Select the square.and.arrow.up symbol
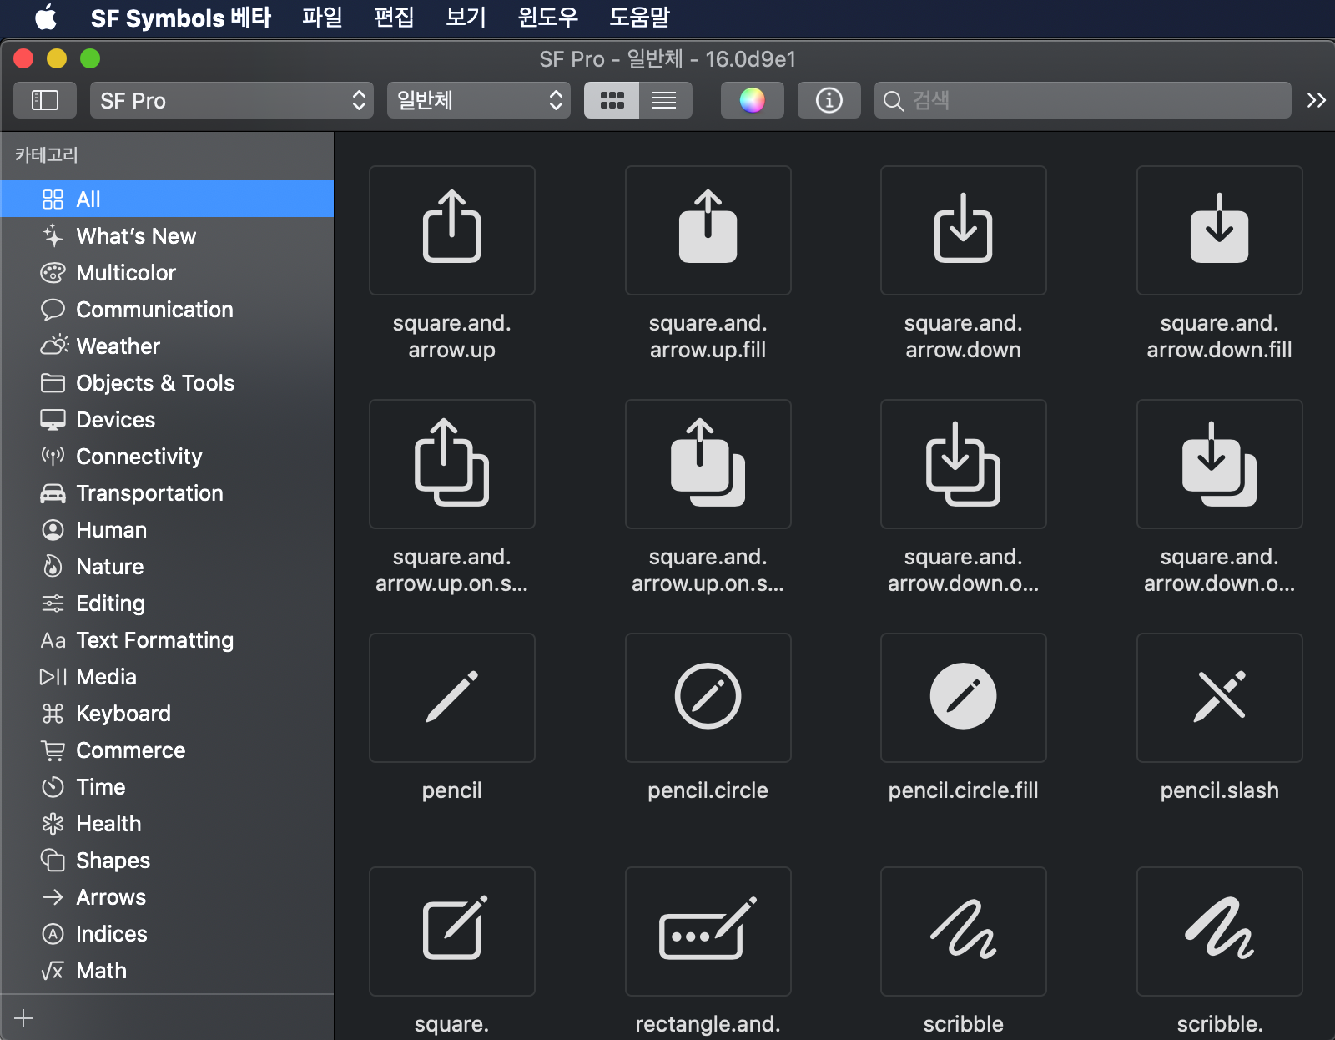 tap(452, 230)
